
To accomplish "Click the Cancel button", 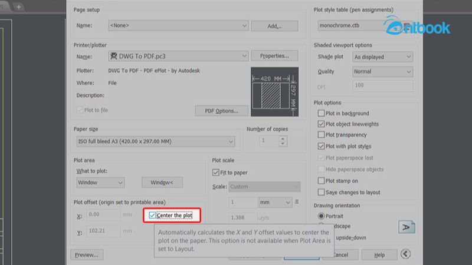I will coord(340,255).
